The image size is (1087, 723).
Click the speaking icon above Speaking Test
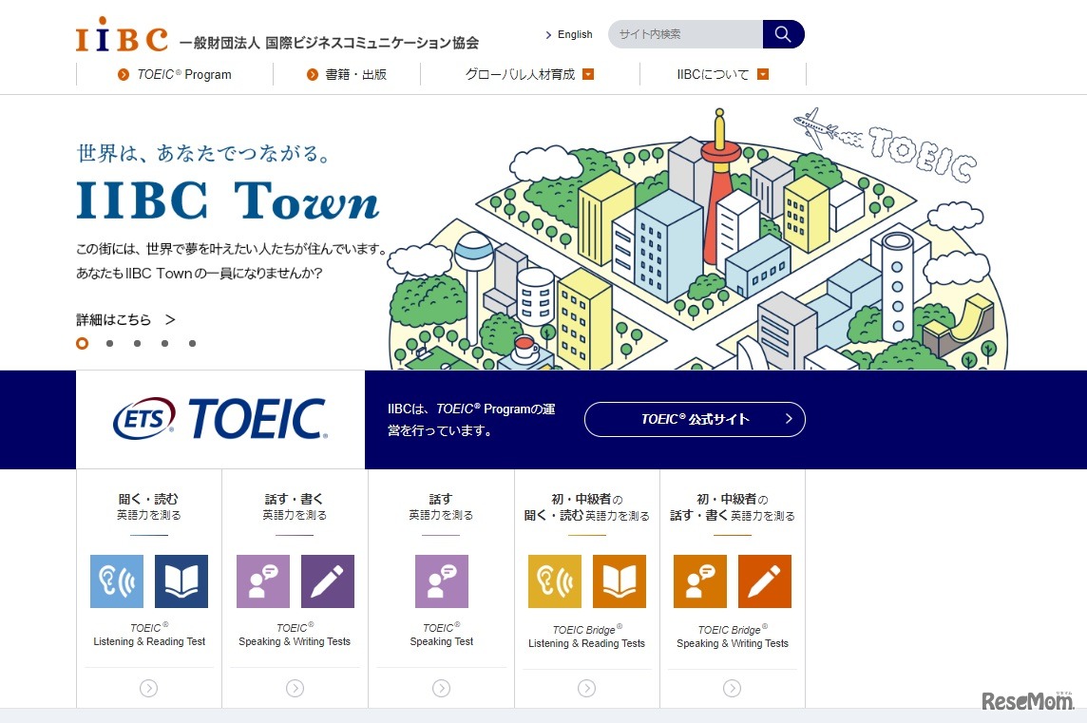tap(442, 581)
